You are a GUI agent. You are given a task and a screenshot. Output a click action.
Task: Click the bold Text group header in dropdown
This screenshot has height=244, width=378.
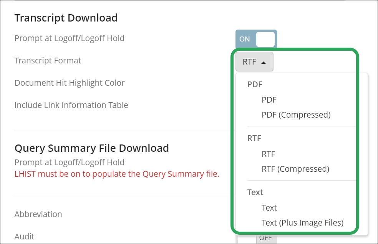255,193
